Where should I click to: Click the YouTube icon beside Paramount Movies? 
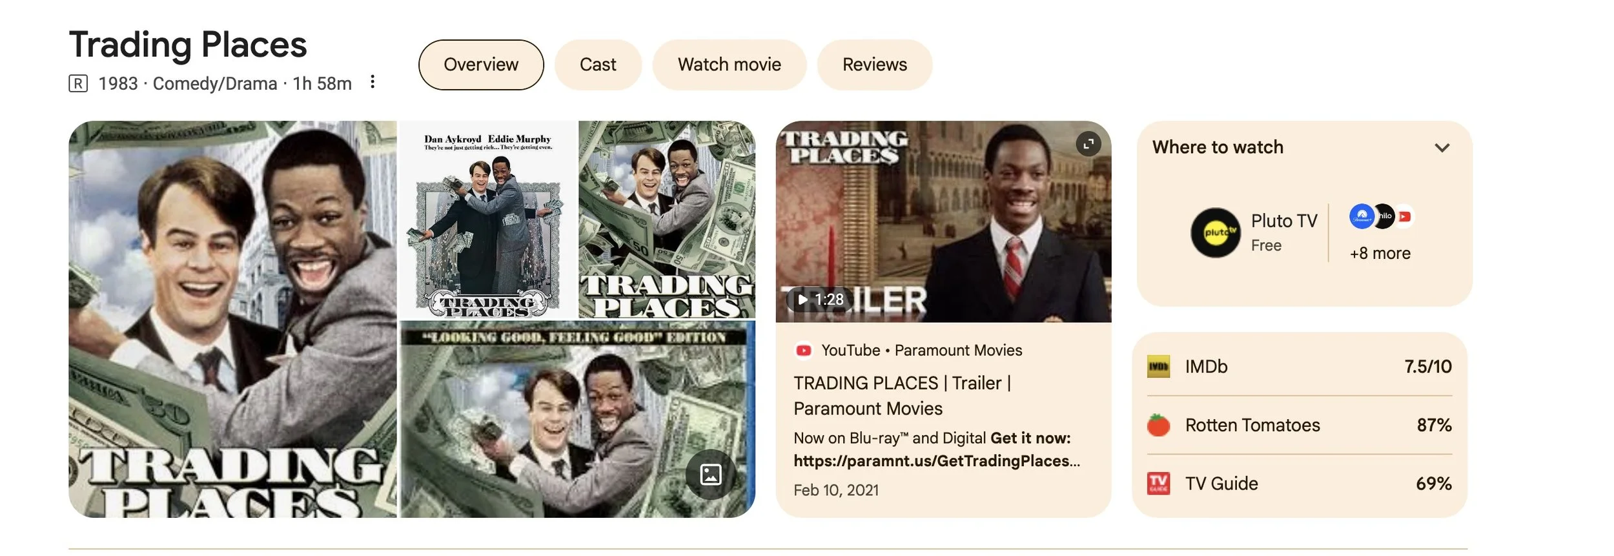[804, 351]
